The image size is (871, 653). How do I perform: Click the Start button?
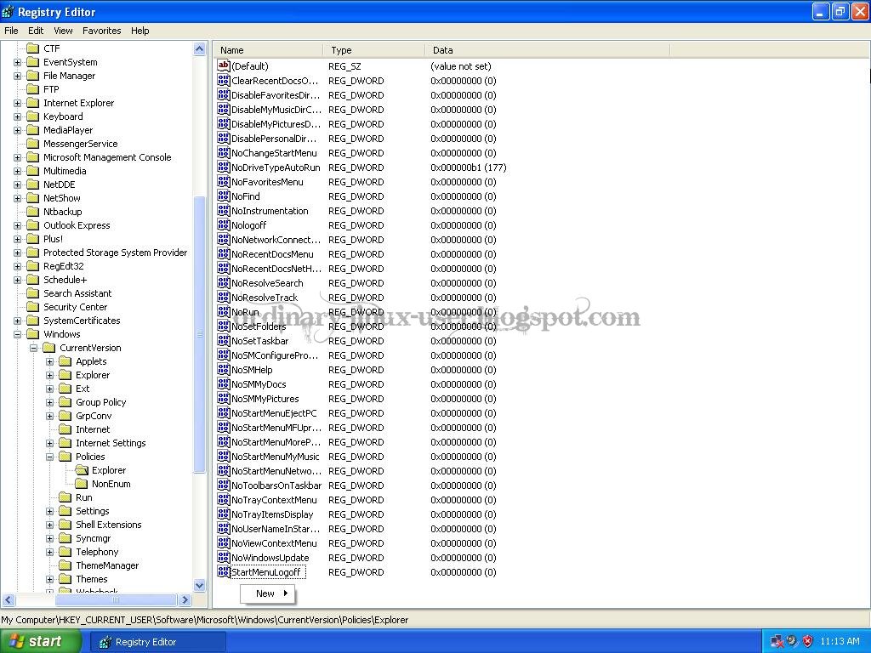(x=41, y=641)
